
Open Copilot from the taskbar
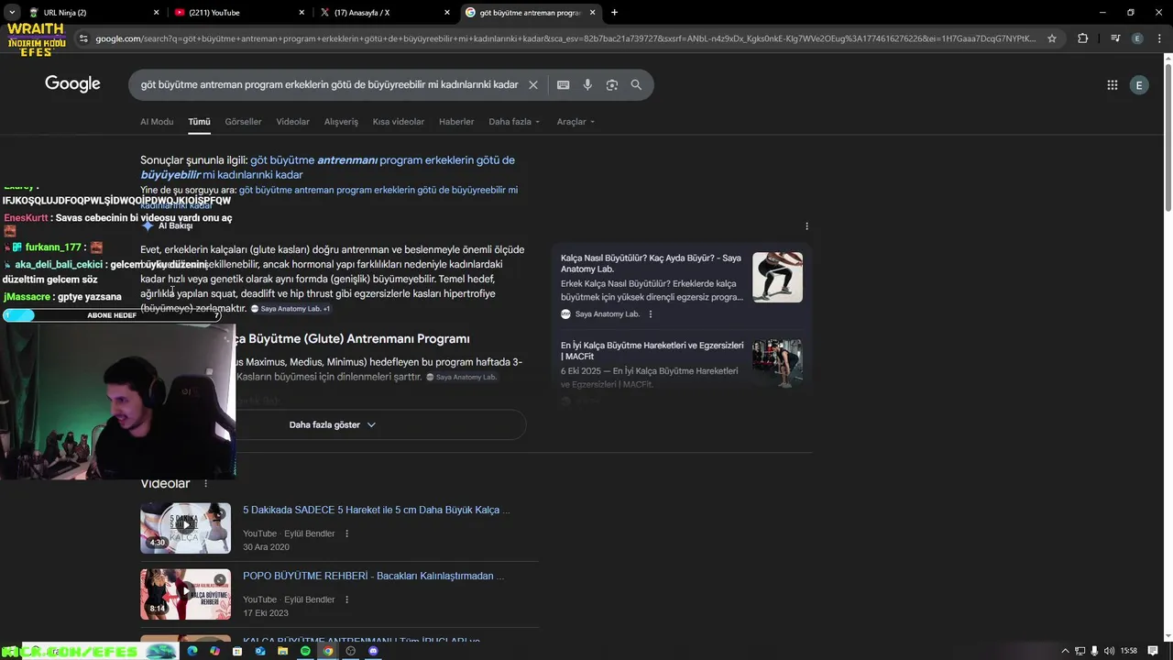pos(214,651)
